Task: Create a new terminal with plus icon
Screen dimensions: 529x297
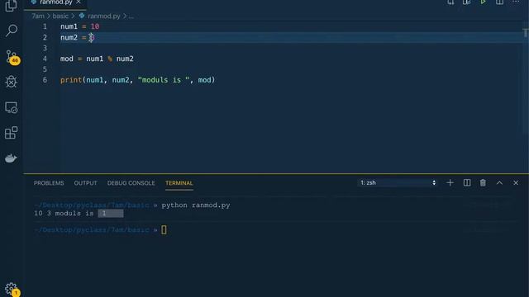Action: 450,183
